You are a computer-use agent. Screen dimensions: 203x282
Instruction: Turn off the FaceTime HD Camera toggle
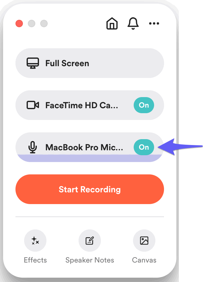[x=144, y=105]
